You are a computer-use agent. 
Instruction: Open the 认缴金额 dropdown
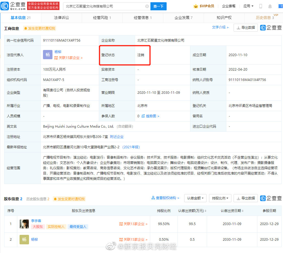point(195,198)
